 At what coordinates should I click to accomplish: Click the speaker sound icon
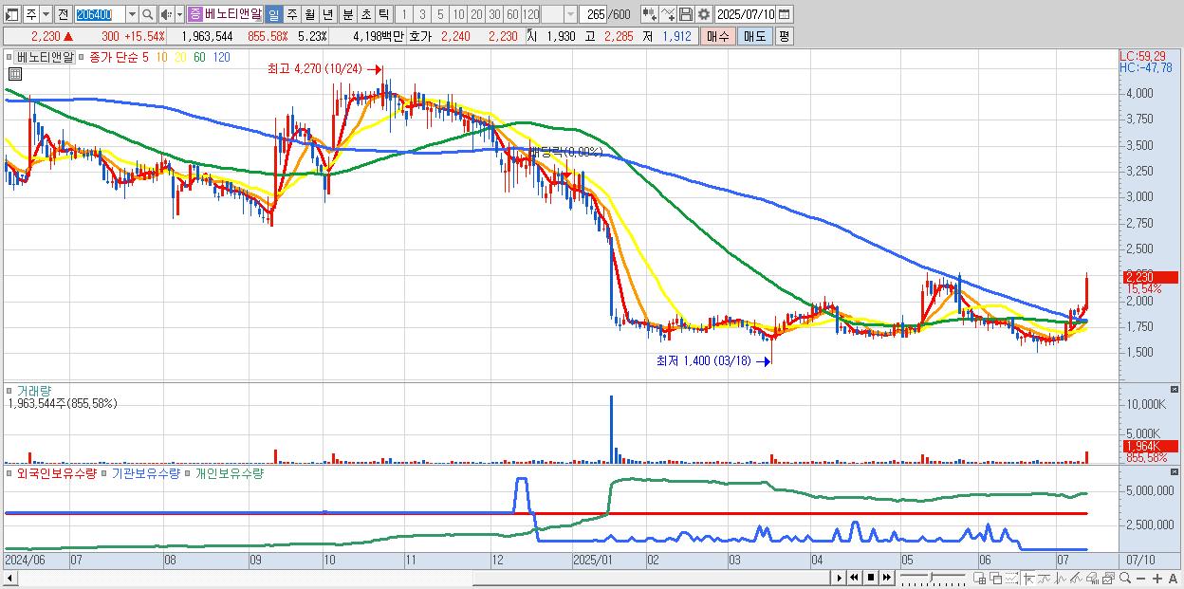click(x=166, y=14)
